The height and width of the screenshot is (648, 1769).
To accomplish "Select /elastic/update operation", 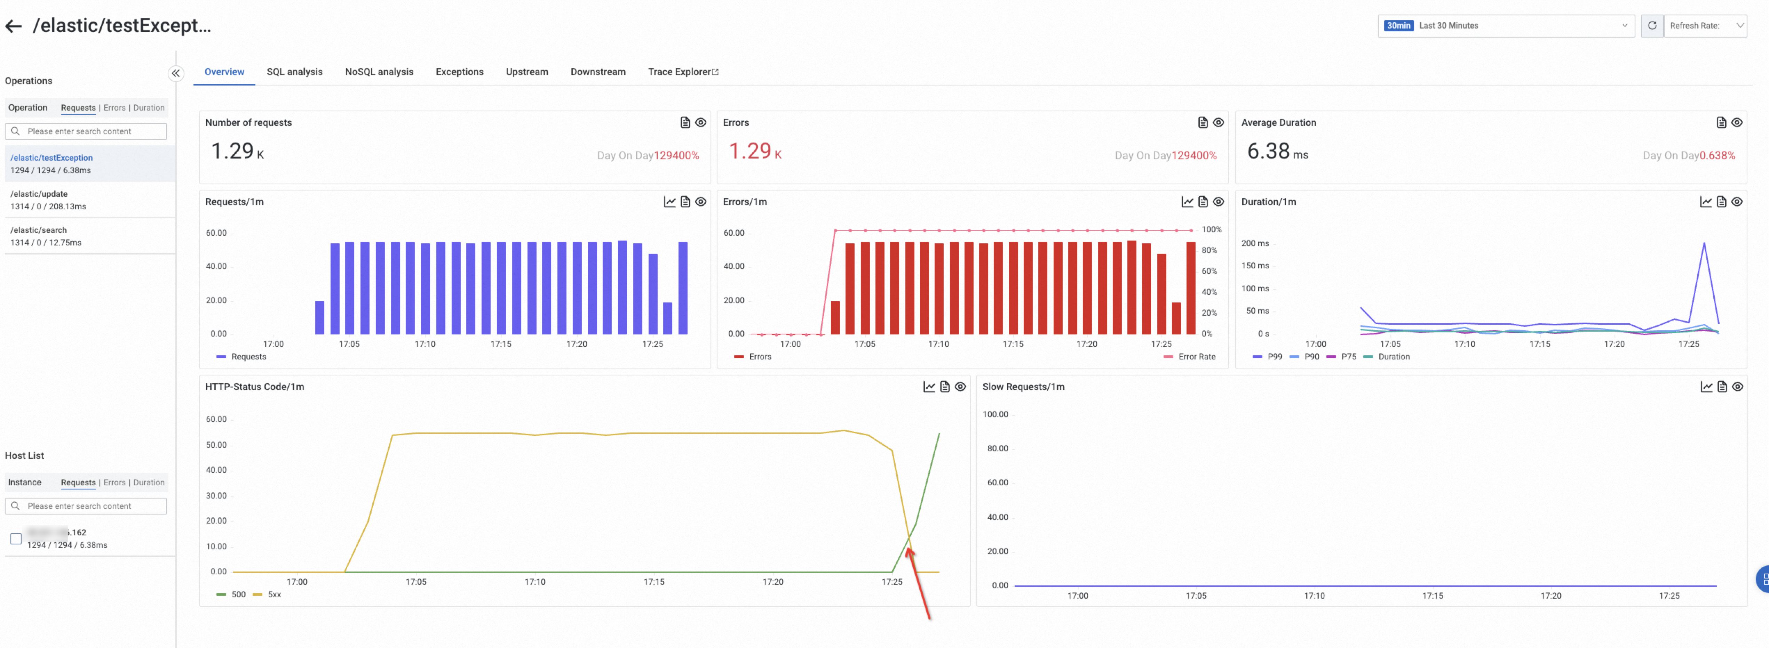I will click(x=90, y=200).
